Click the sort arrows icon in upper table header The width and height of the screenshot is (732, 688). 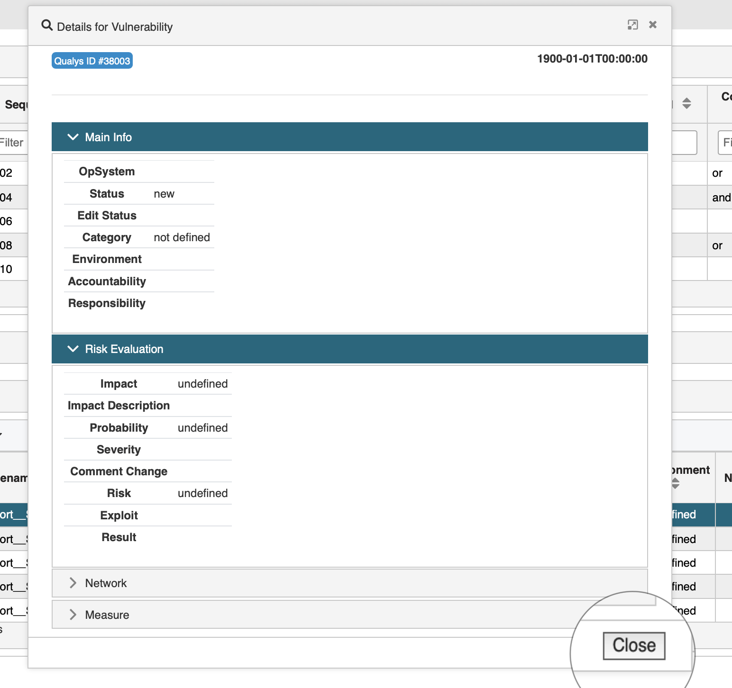[x=686, y=103]
